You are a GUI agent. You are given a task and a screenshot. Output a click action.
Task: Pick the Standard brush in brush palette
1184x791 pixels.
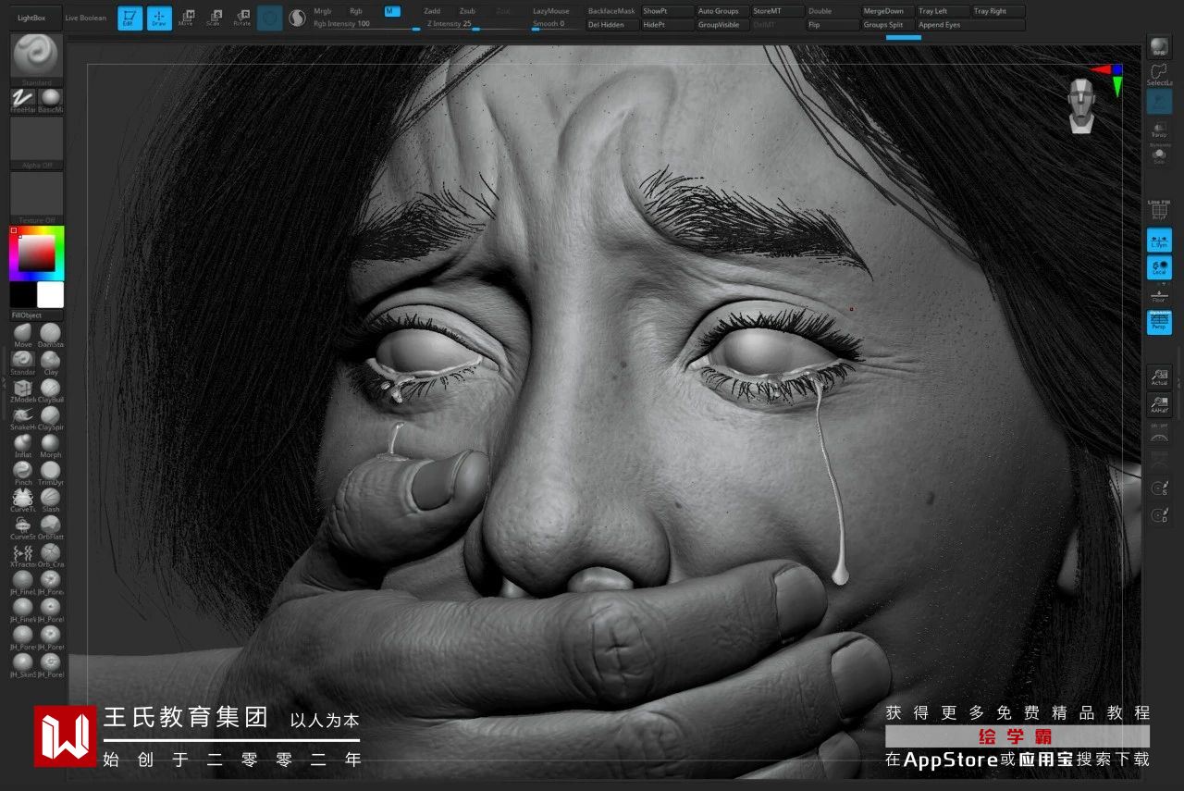[x=23, y=362]
